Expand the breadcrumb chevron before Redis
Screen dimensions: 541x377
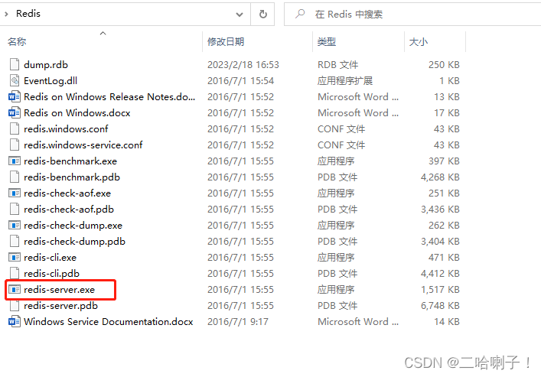point(6,14)
